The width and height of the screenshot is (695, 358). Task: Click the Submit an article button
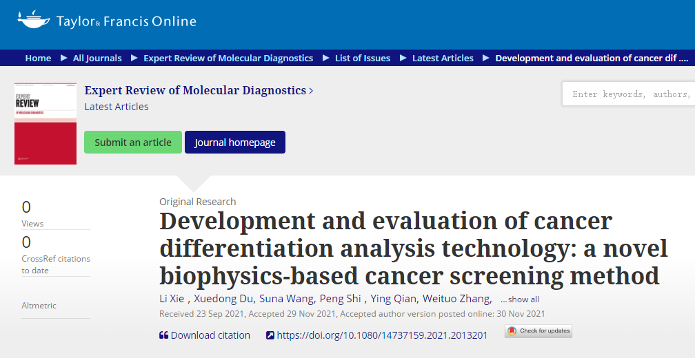[x=133, y=143]
